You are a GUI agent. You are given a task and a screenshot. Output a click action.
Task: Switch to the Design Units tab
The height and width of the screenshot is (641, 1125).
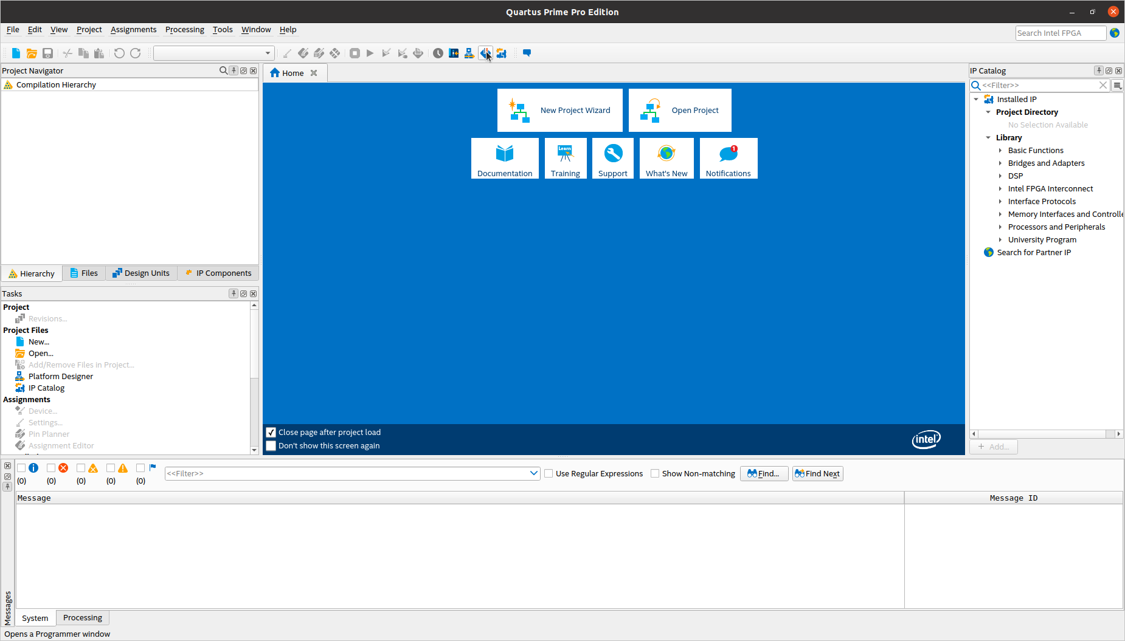coord(142,273)
